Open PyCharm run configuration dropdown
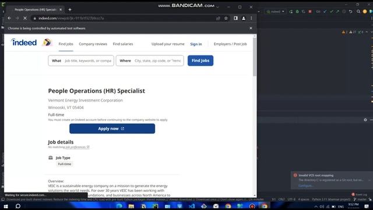Image resolution: width=373 pixels, height=210 pixels. 275,12
